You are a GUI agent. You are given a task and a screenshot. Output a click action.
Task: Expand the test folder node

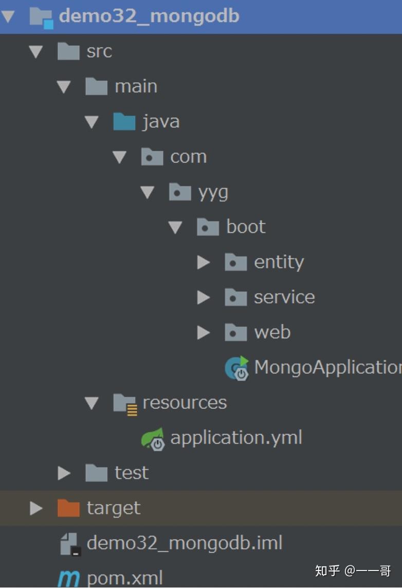(x=64, y=472)
